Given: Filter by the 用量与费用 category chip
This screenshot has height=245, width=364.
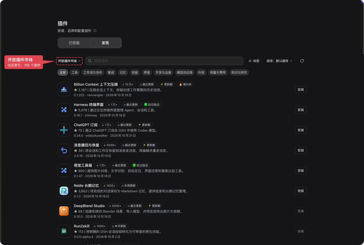Looking at the screenshot, I should pyautogui.click(x=218, y=73).
